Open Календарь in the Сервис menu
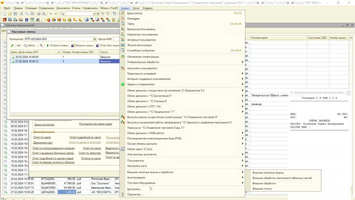The width and height of the screenshot is (355, 200). coord(133,19)
